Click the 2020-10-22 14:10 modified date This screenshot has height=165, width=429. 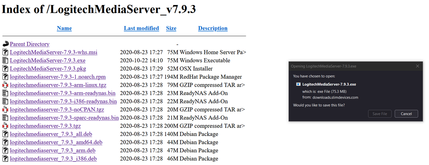pyautogui.click(x=141, y=60)
